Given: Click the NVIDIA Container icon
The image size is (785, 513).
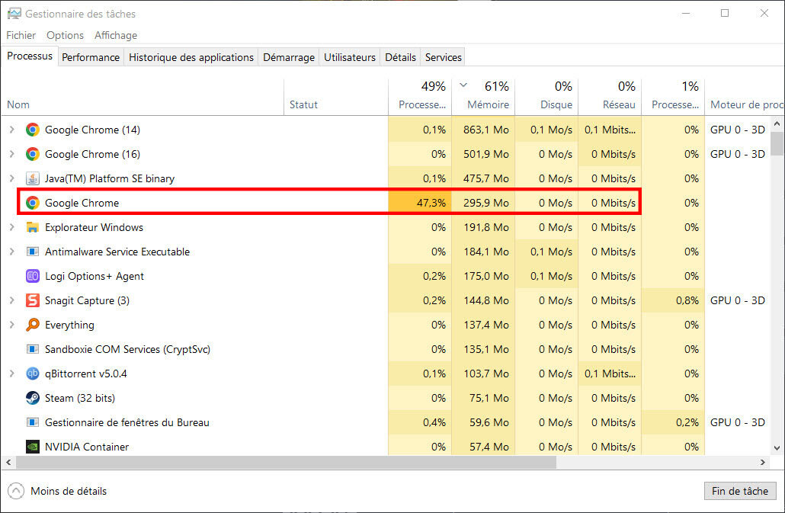Looking at the screenshot, I should (33, 447).
